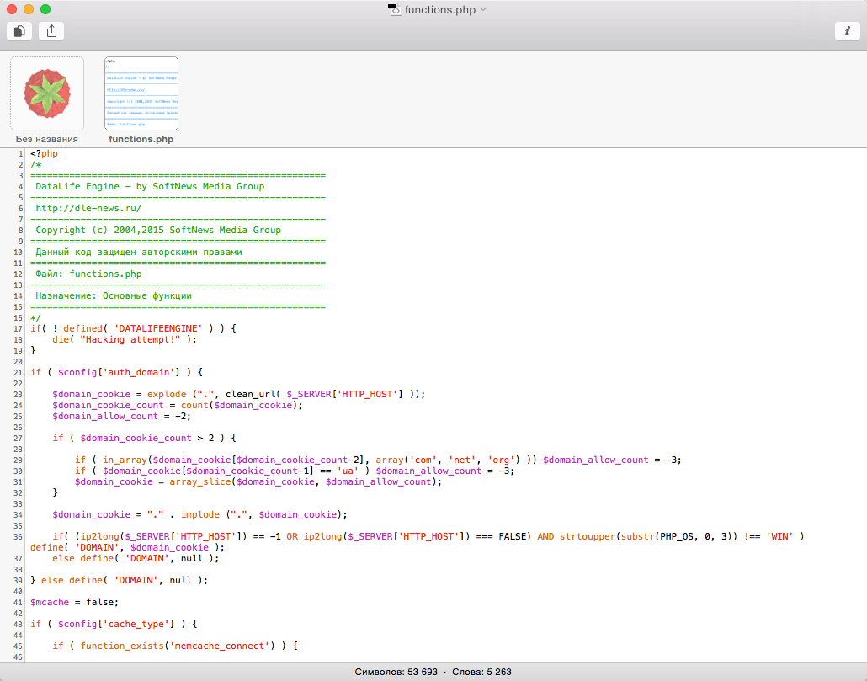Click the $config['auth_domain'] condition line
The width and height of the screenshot is (867, 681).
[117, 373]
